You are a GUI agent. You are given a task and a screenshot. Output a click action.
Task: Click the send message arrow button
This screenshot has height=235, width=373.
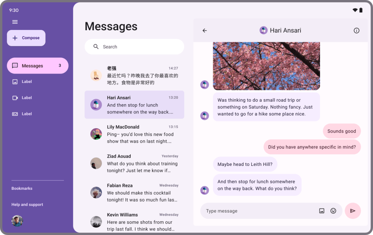(352, 211)
